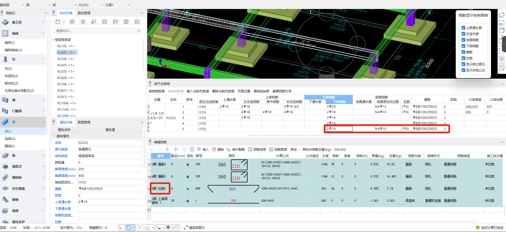Switch to 图层管理 tab

[x=84, y=122]
